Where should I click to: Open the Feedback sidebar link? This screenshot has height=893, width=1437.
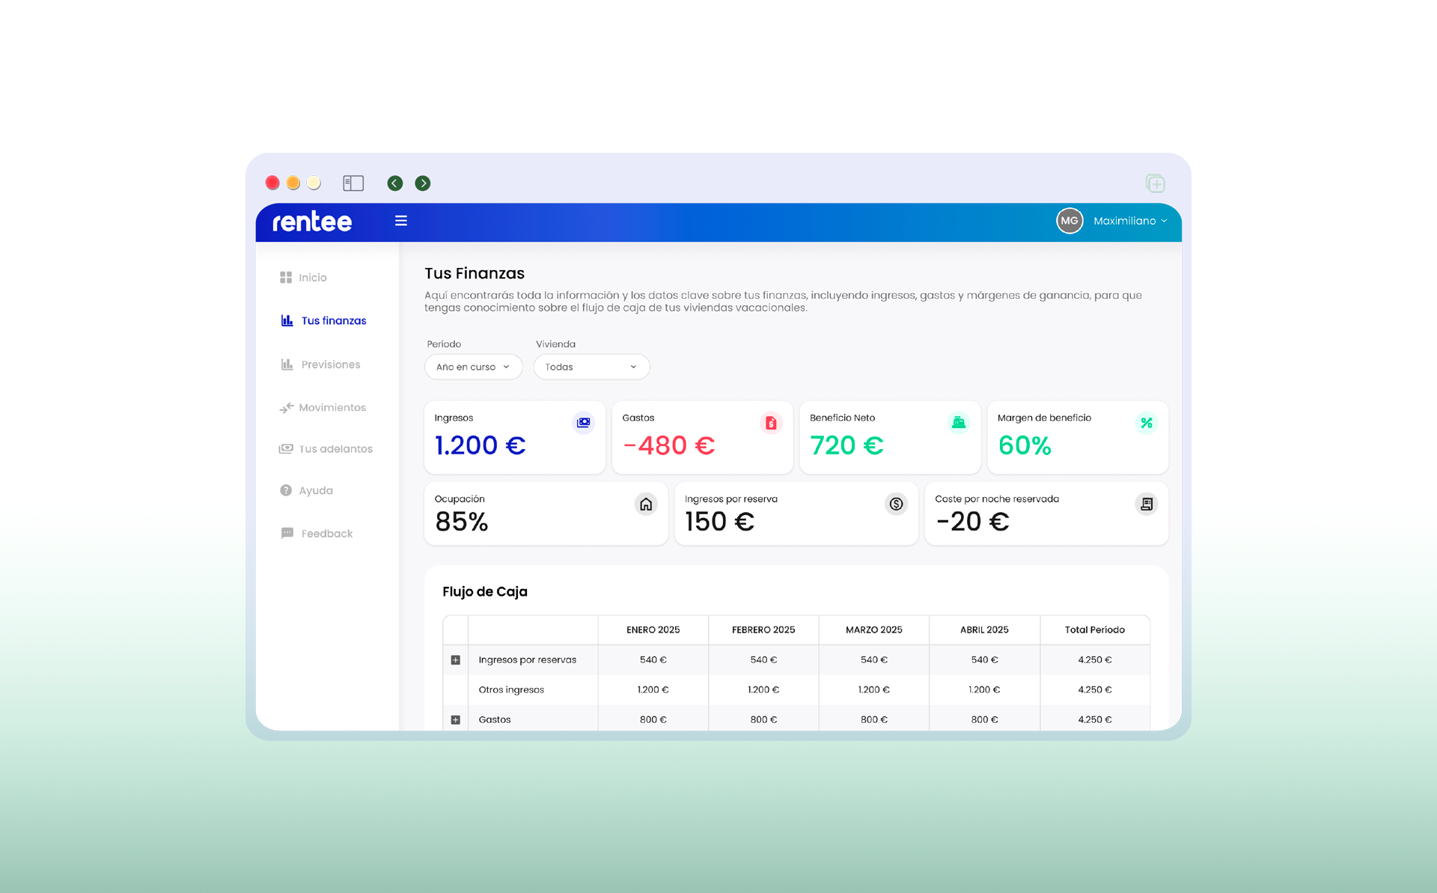(x=326, y=534)
